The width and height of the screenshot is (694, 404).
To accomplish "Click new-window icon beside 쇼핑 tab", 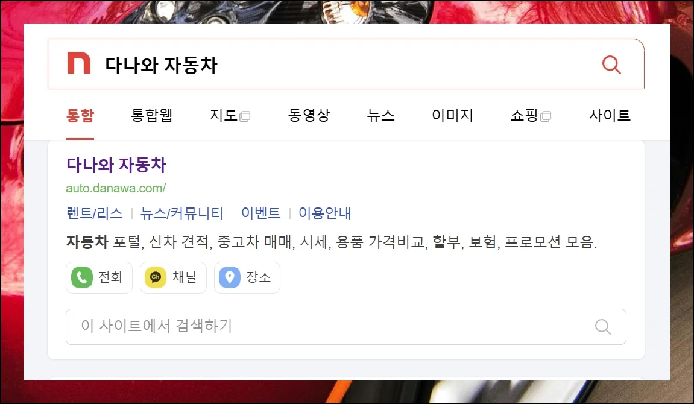I will pos(546,116).
